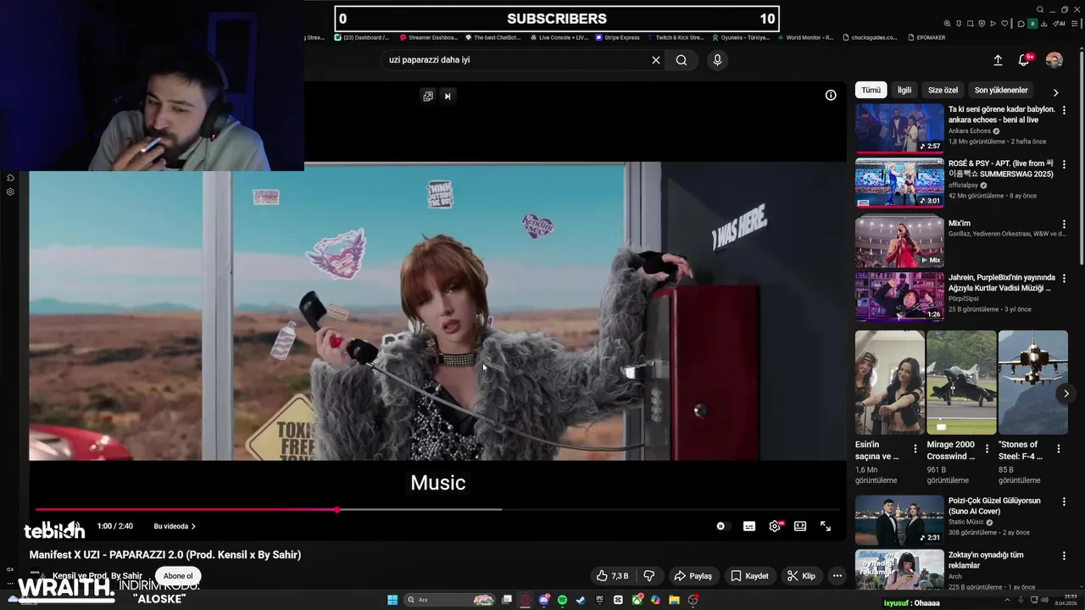The height and width of the screenshot is (610, 1085).
Task: Seek the red video progress bar
Action: click(x=437, y=510)
